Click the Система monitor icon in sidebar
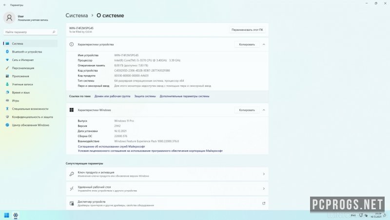 pyautogui.click(x=7, y=43)
